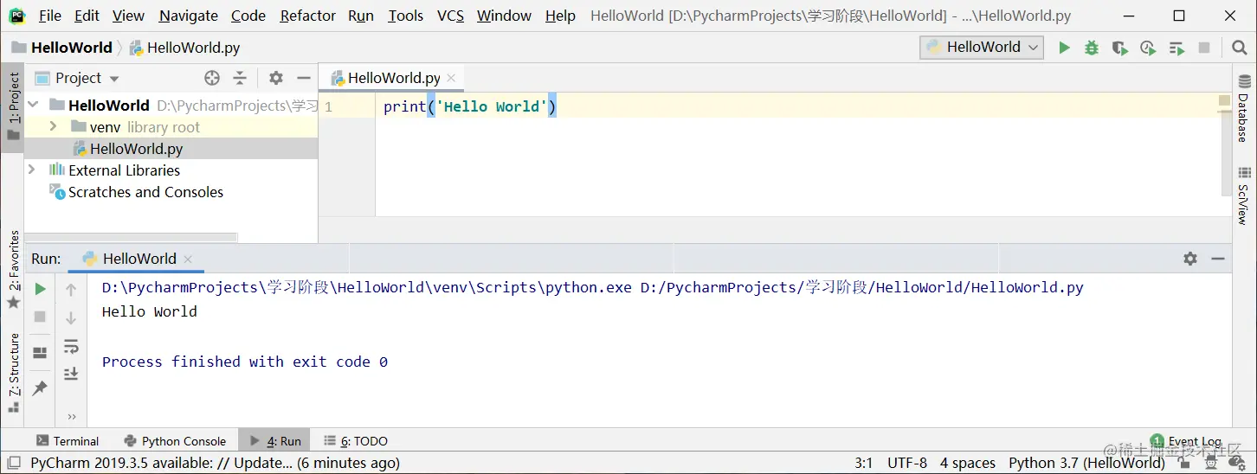This screenshot has height=474, width=1257.
Task: Click the Stop square in Run panel
Action: pyautogui.click(x=40, y=317)
